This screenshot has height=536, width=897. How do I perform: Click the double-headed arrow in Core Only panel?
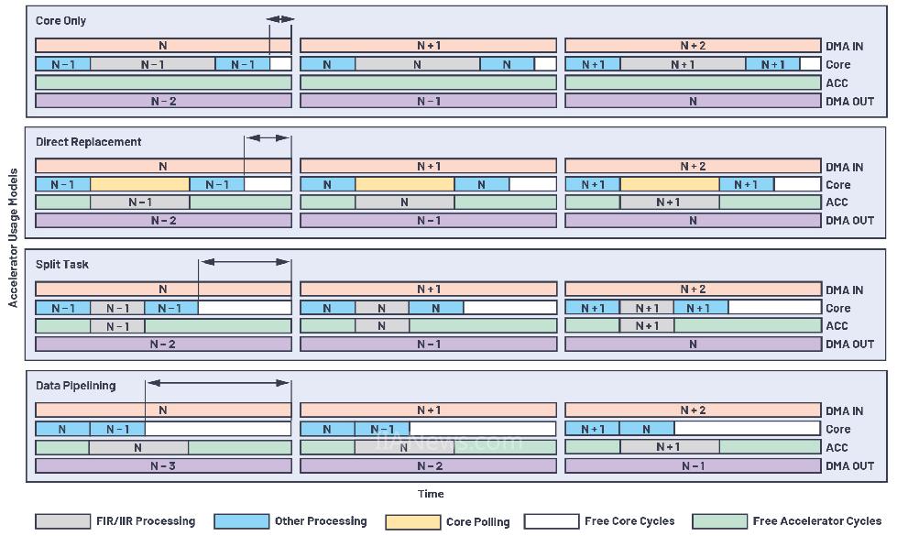(x=280, y=18)
